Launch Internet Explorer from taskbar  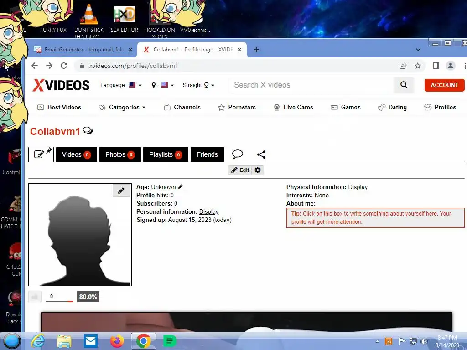[x=38, y=341]
